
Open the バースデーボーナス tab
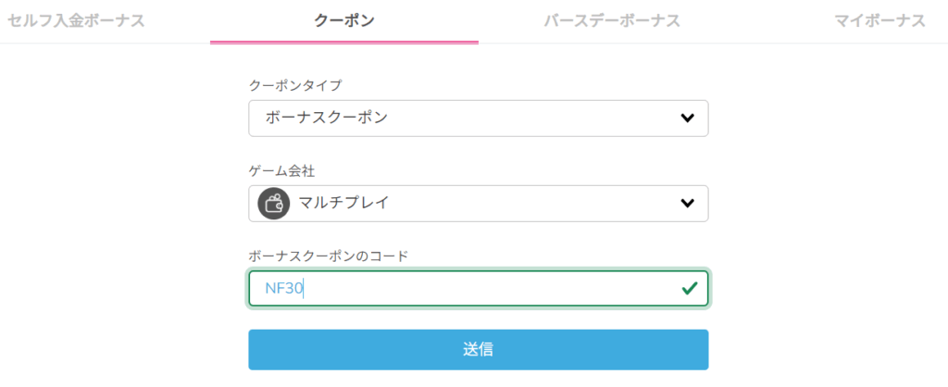click(x=612, y=20)
